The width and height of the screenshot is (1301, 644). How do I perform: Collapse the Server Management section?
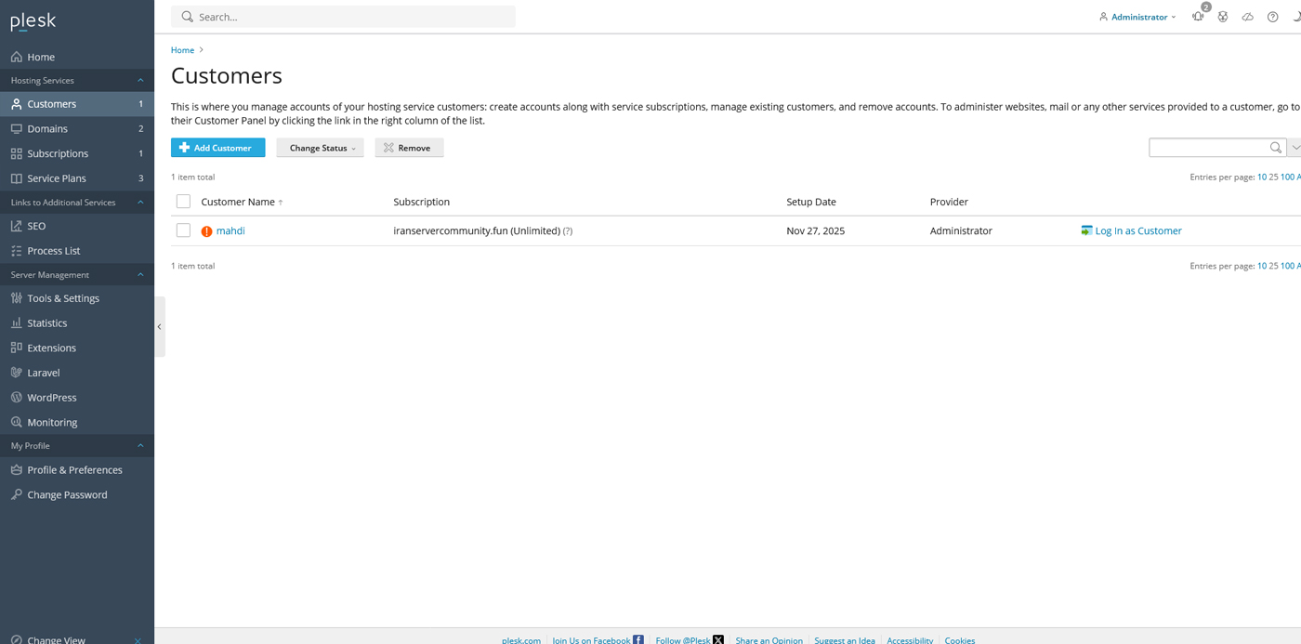click(x=140, y=275)
